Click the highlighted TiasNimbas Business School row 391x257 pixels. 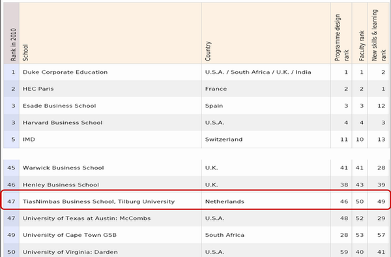click(x=196, y=200)
